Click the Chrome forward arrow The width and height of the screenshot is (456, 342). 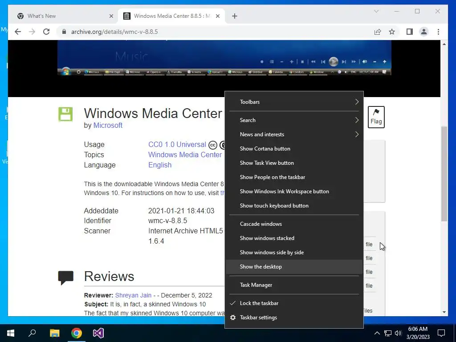coord(32,32)
